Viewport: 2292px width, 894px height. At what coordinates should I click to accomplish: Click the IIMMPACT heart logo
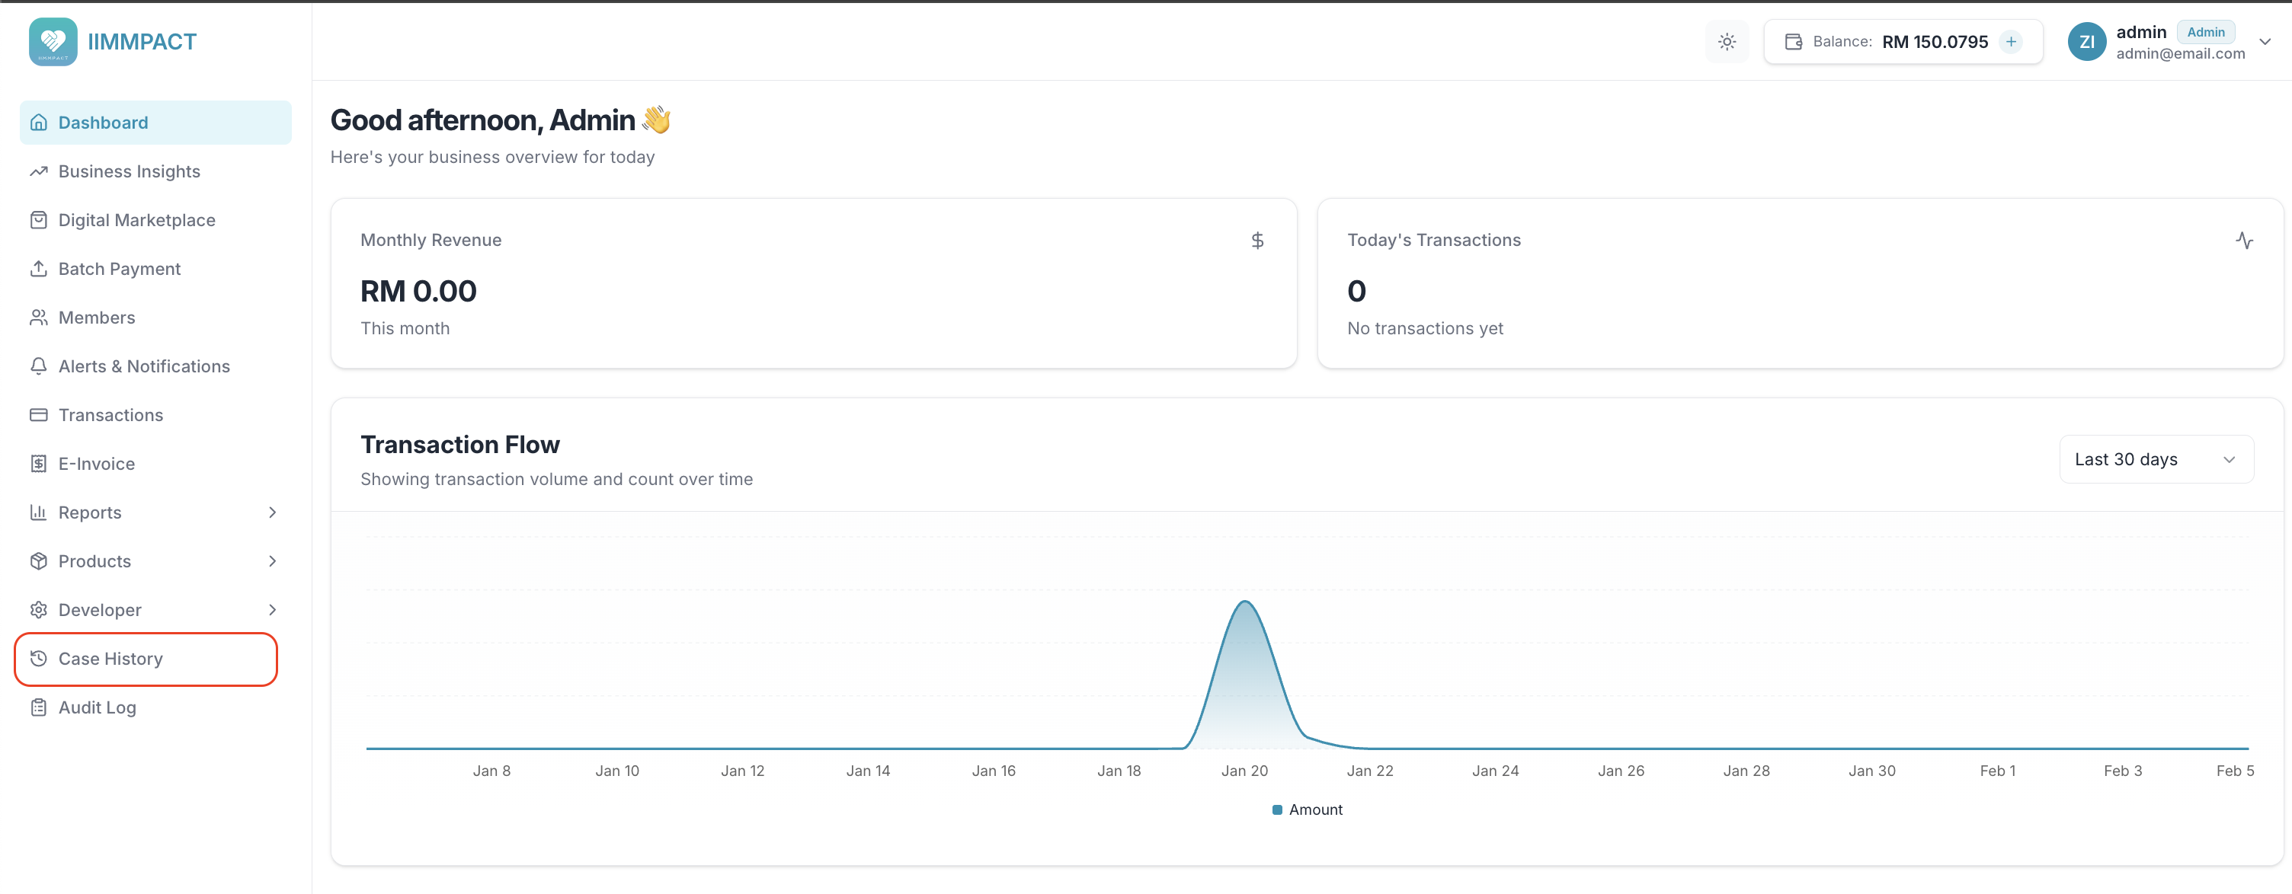pyautogui.click(x=53, y=41)
